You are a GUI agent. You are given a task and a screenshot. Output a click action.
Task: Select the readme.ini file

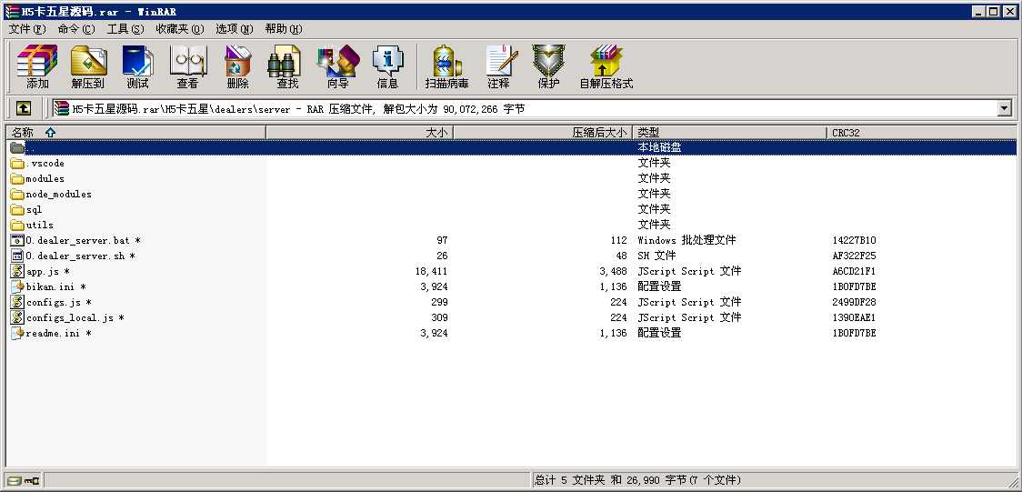pyautogui.click(x=52, y=334)
